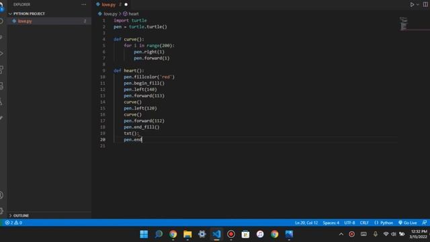Change the CRLF end of line setting

point(364,223)
